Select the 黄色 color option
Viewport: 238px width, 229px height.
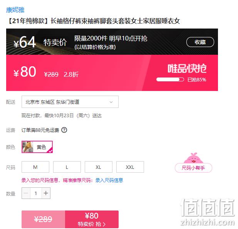[x=37, y=147]
